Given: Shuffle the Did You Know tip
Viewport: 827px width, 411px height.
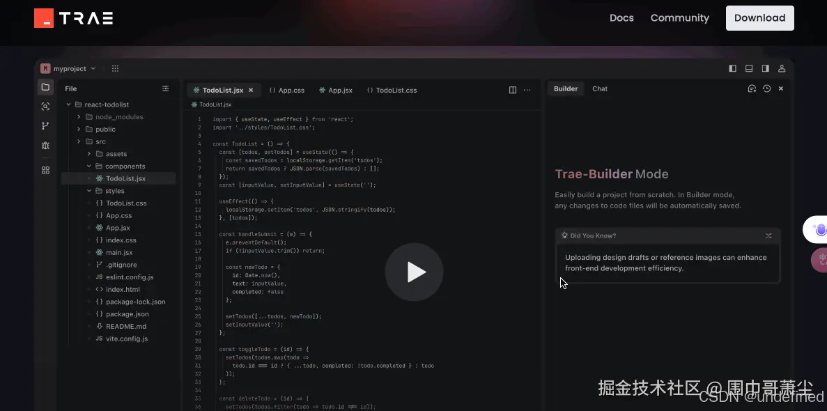Looking at the screenshot, I should tap(768, 236).
